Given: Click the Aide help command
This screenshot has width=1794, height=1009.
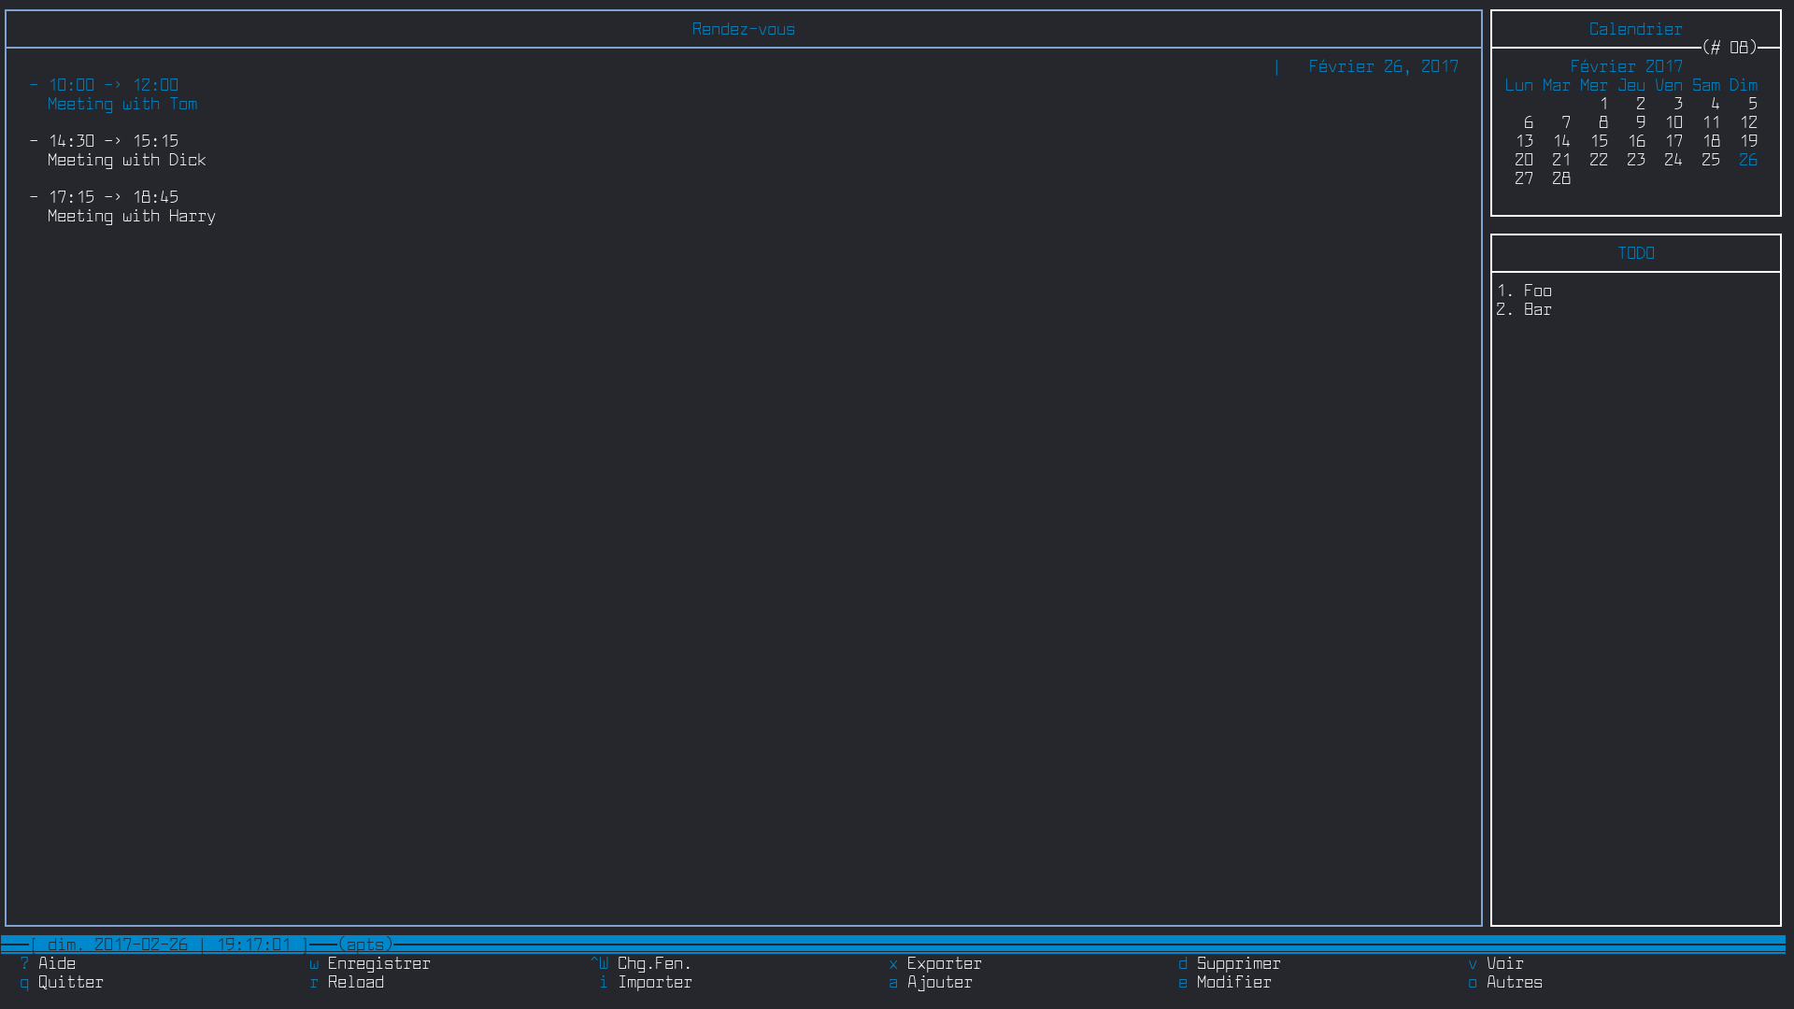Looking at the screenshot, I should click(x=56, y=963).
